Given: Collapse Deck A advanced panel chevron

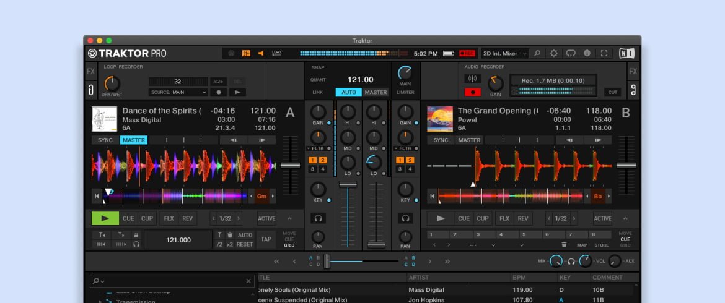Looking at the screenshot, I should 289,218.
